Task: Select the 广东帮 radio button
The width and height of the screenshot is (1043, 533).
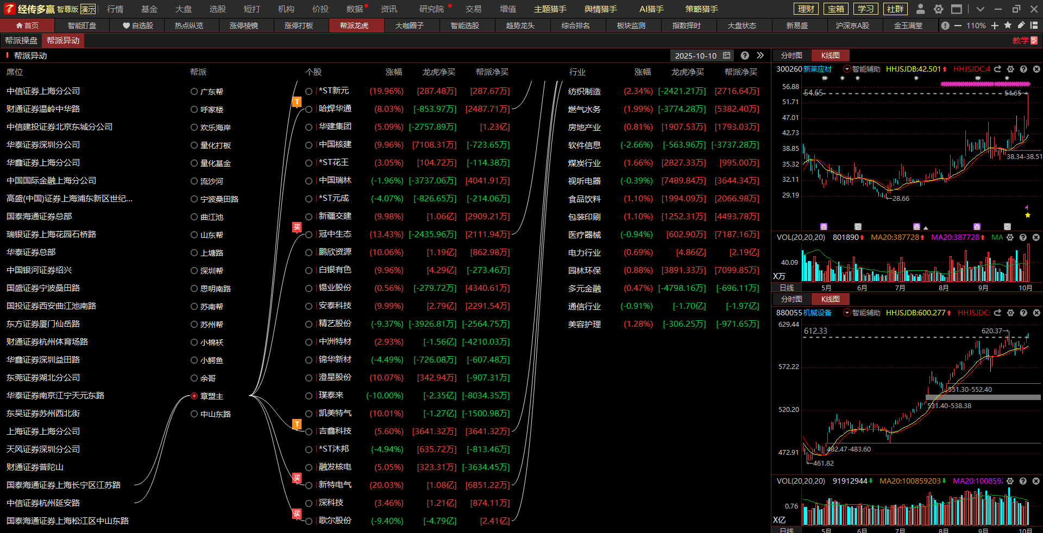Action: tap(194, 92)
